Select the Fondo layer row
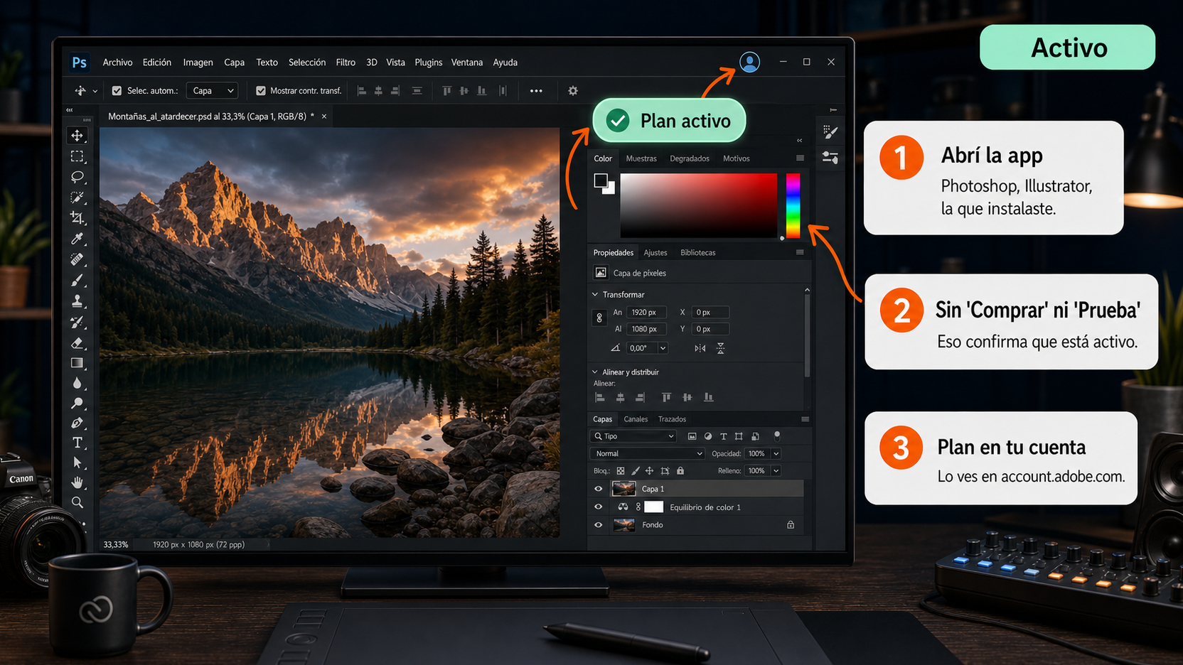Image resolution: width=1183 pixels, height=665 pixels. click(x=697, y=525)
